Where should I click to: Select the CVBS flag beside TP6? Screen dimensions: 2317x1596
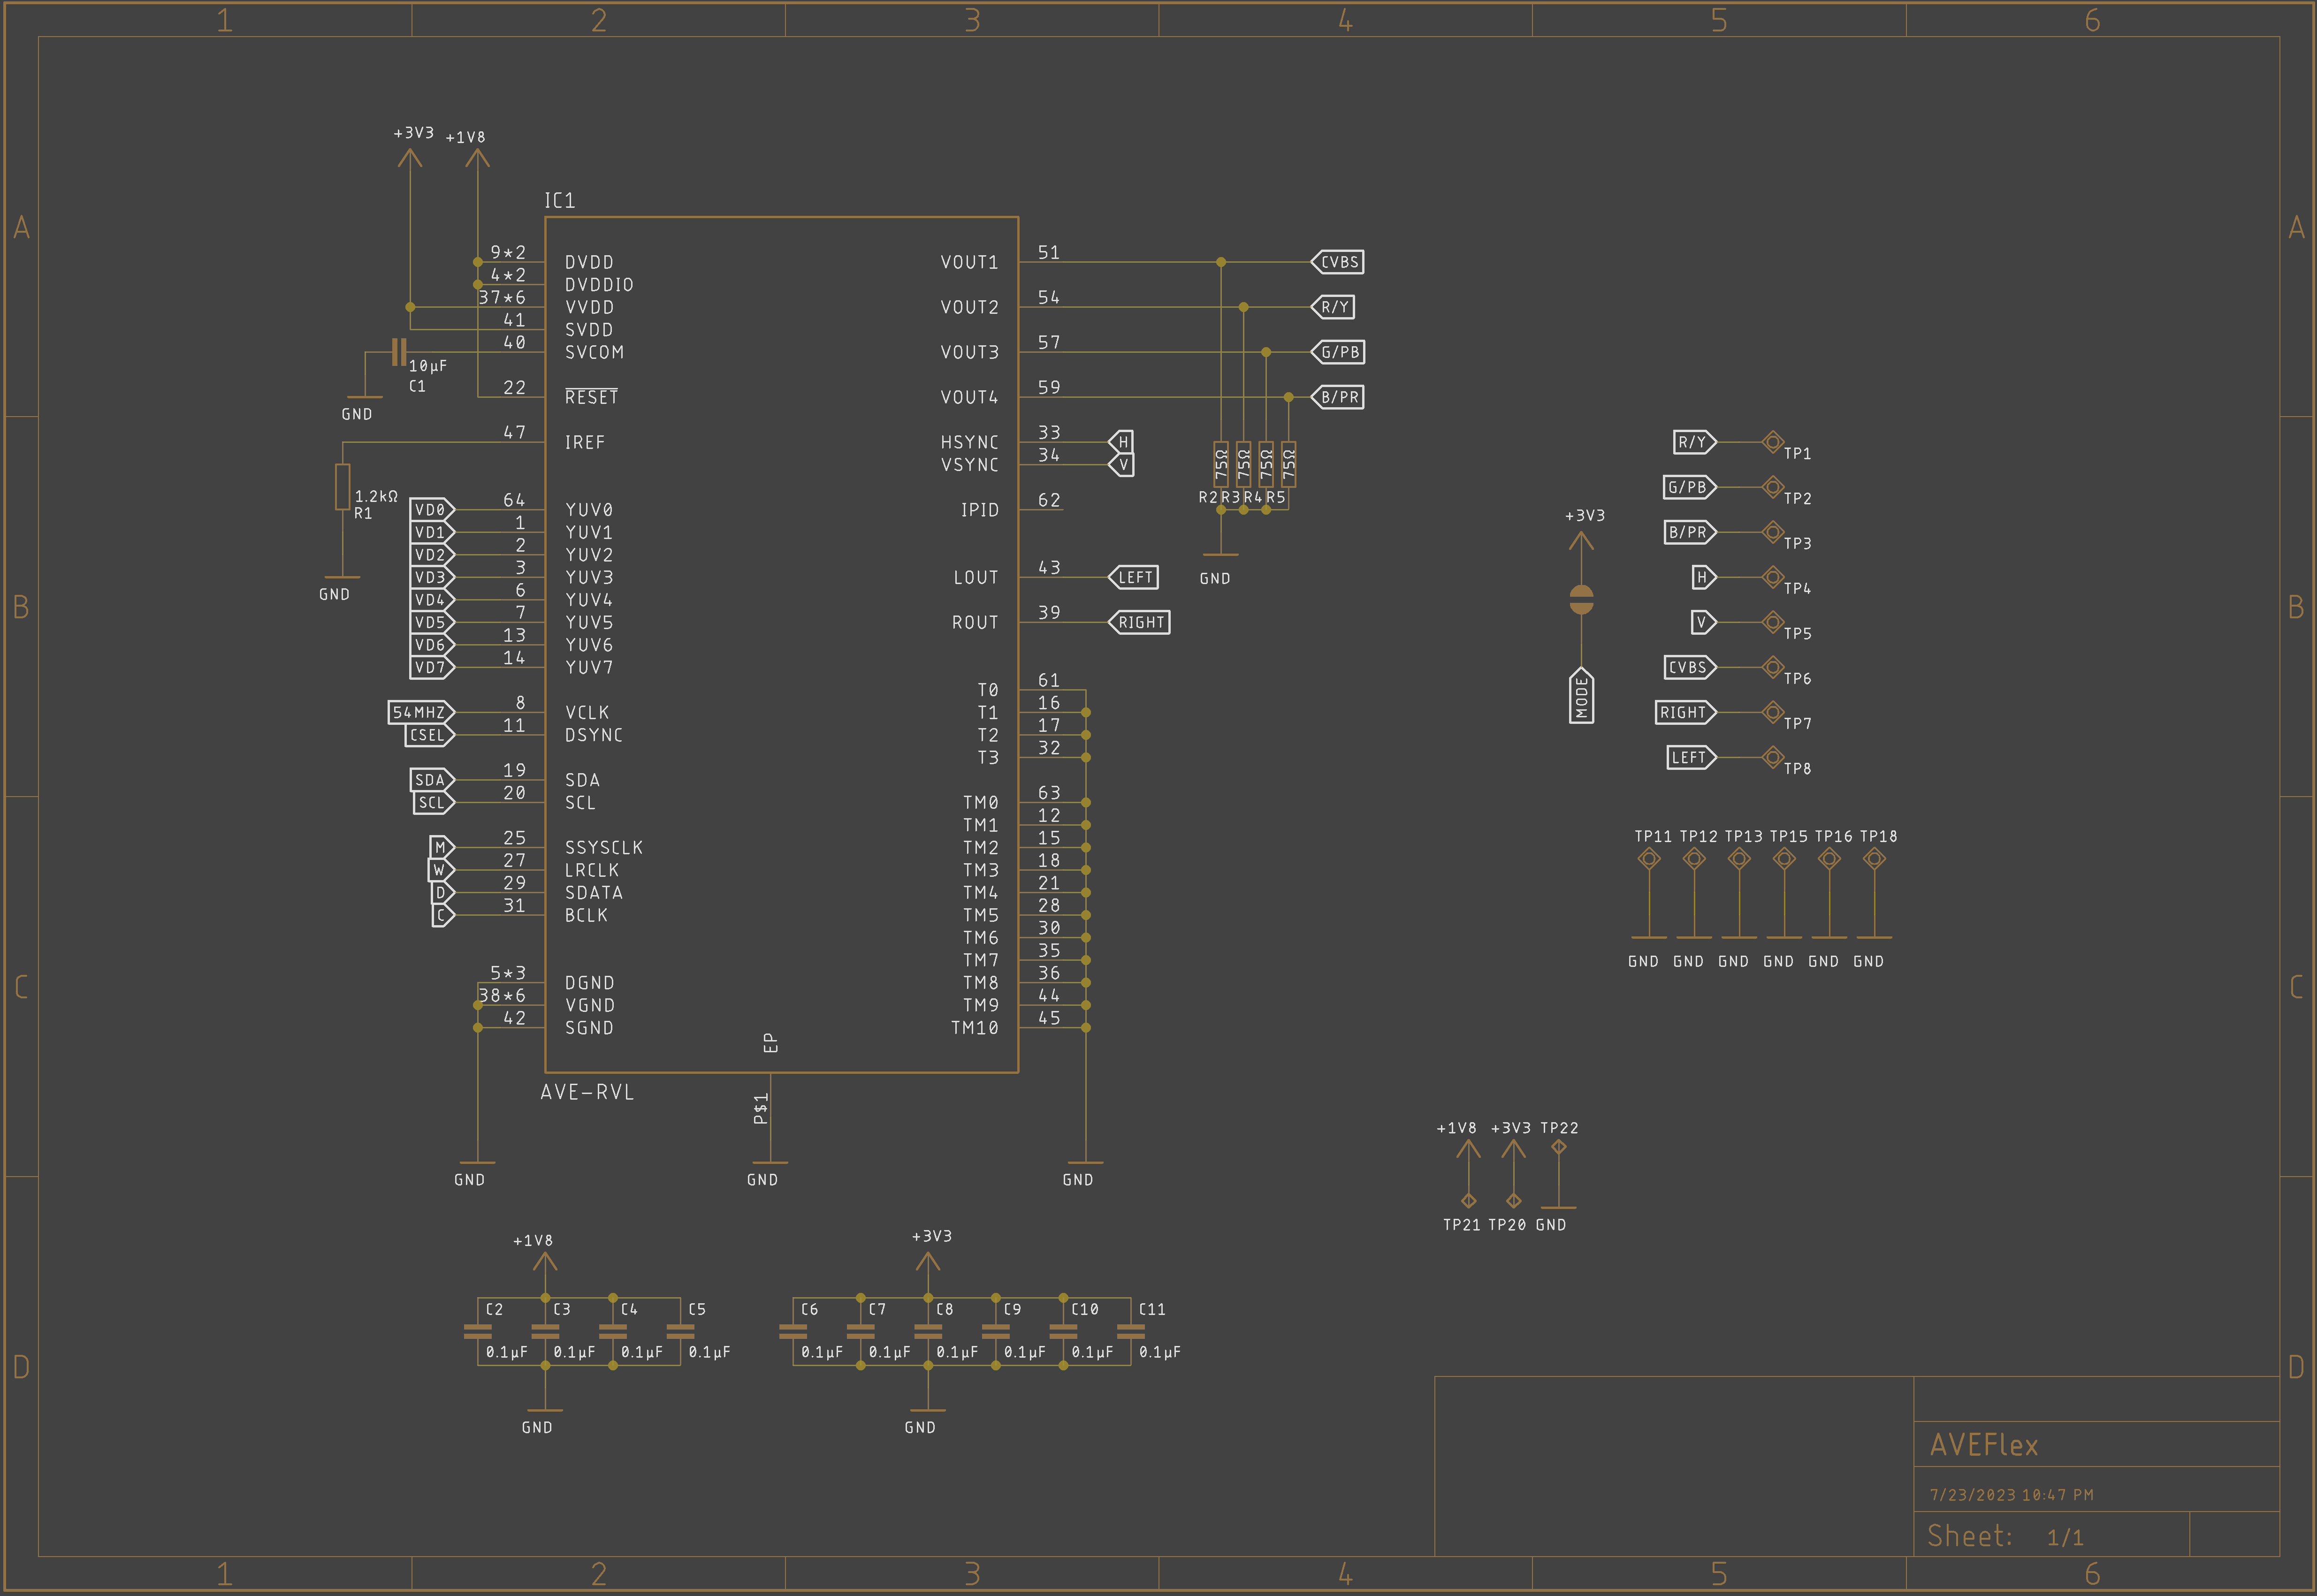[1690, 667]
